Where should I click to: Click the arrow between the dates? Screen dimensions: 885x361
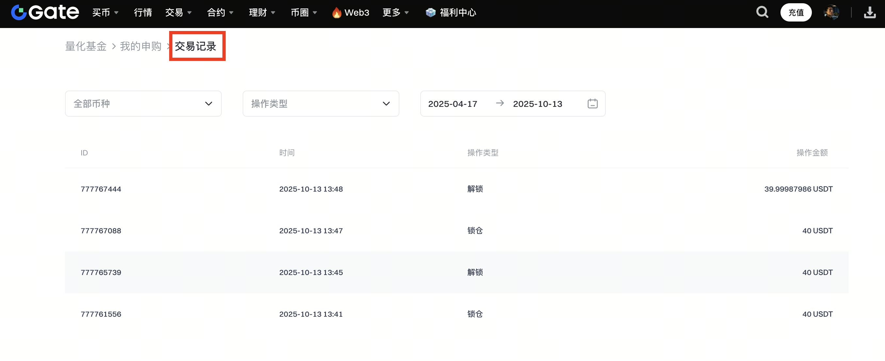point(500,103)
